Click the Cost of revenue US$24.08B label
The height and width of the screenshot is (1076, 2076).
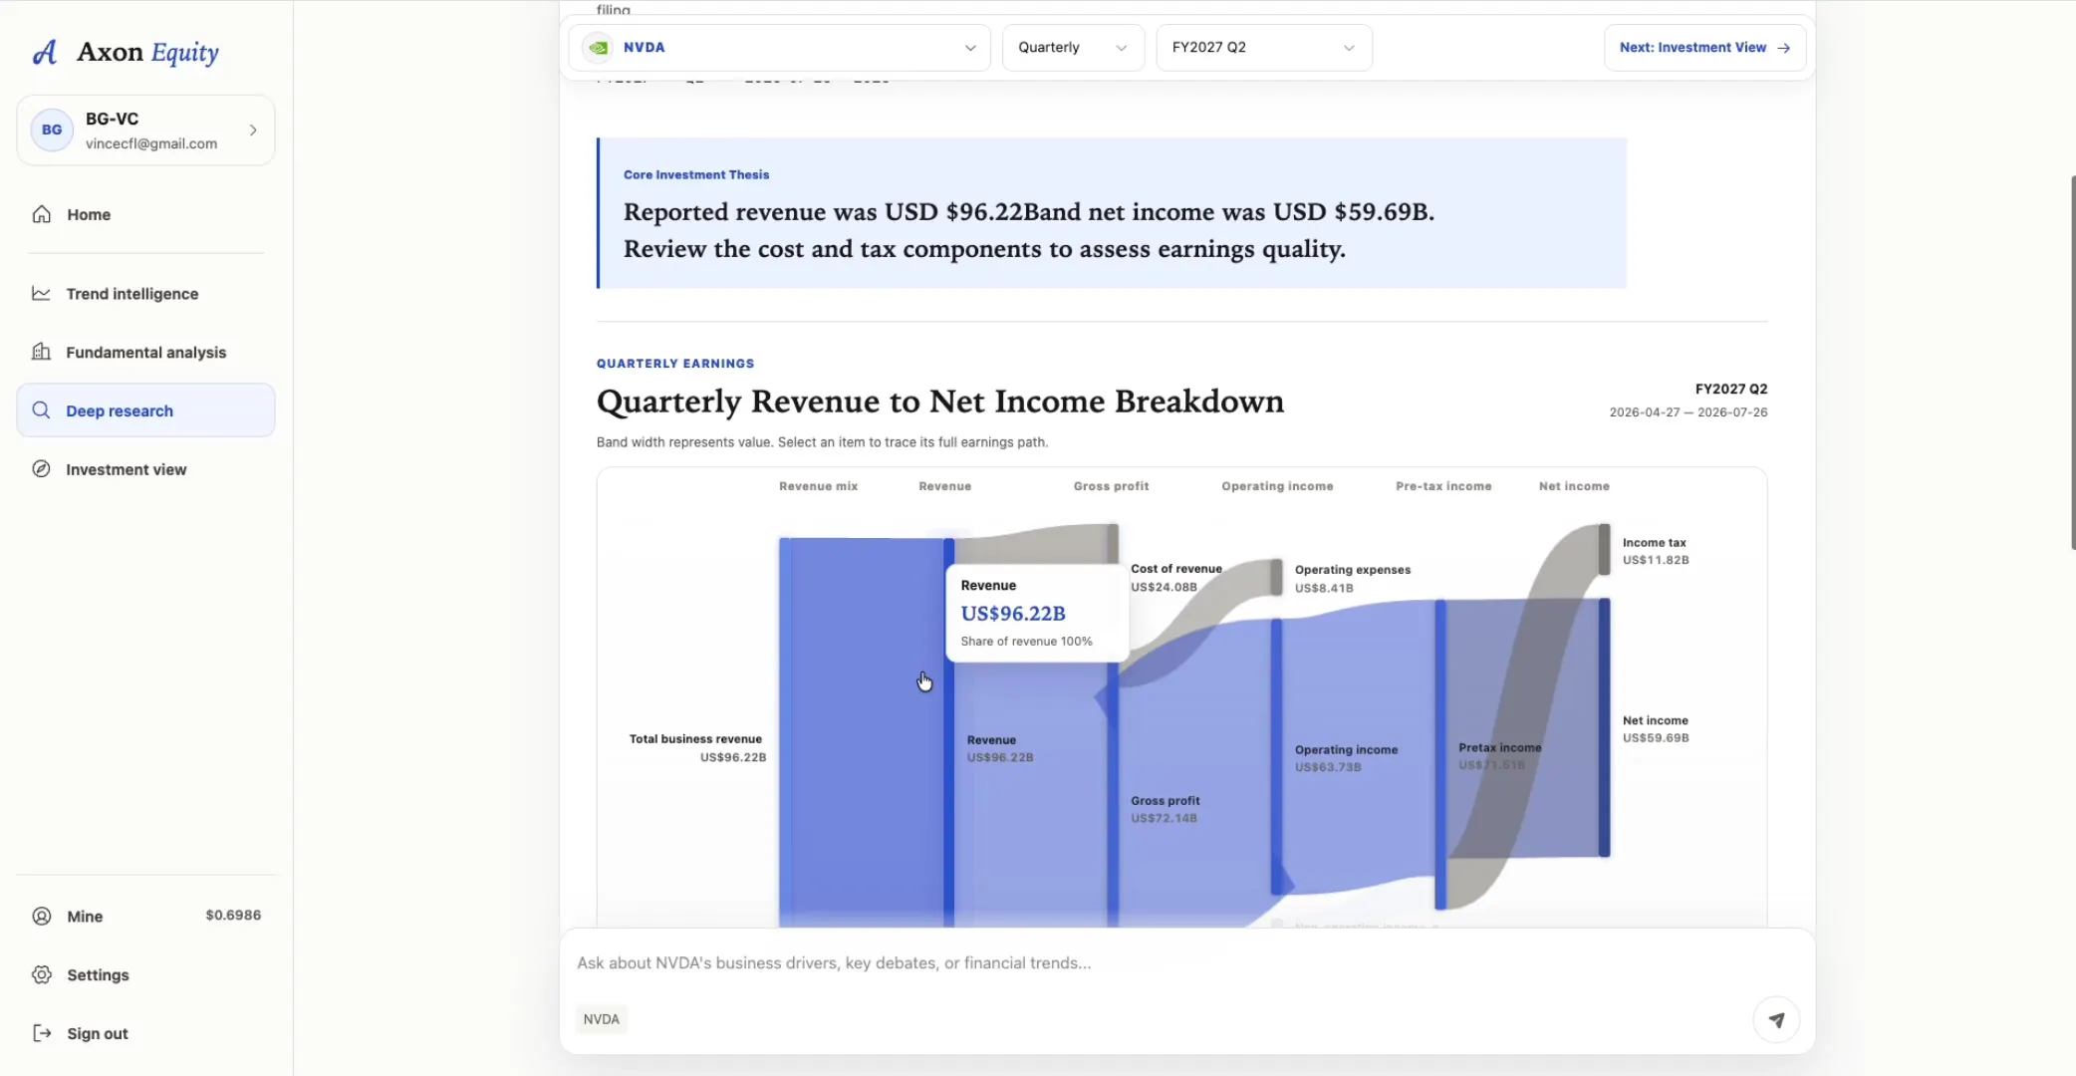tap(1176, 577)
